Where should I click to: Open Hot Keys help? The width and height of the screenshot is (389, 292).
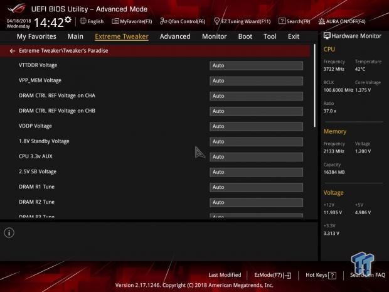point(321,275)
